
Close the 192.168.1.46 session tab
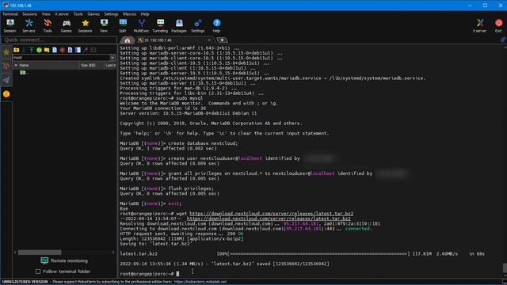209,40
